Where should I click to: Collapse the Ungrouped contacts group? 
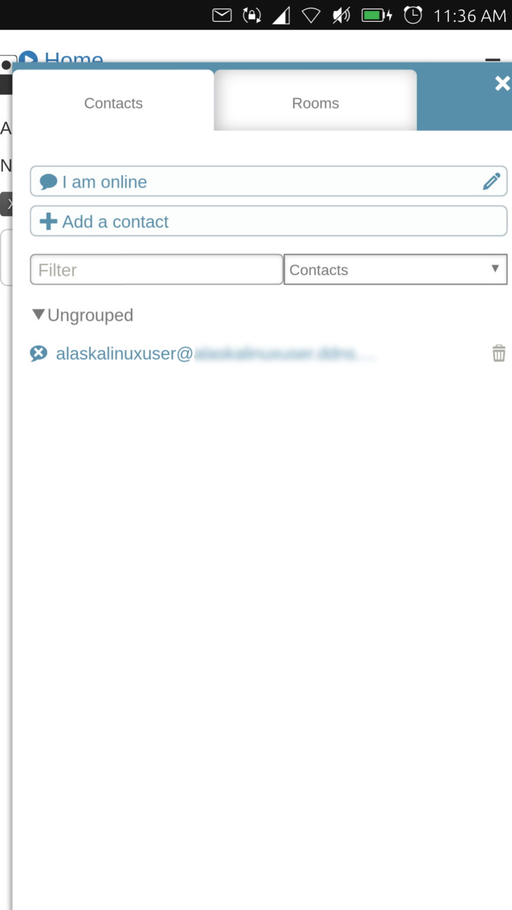coord(39,315)
